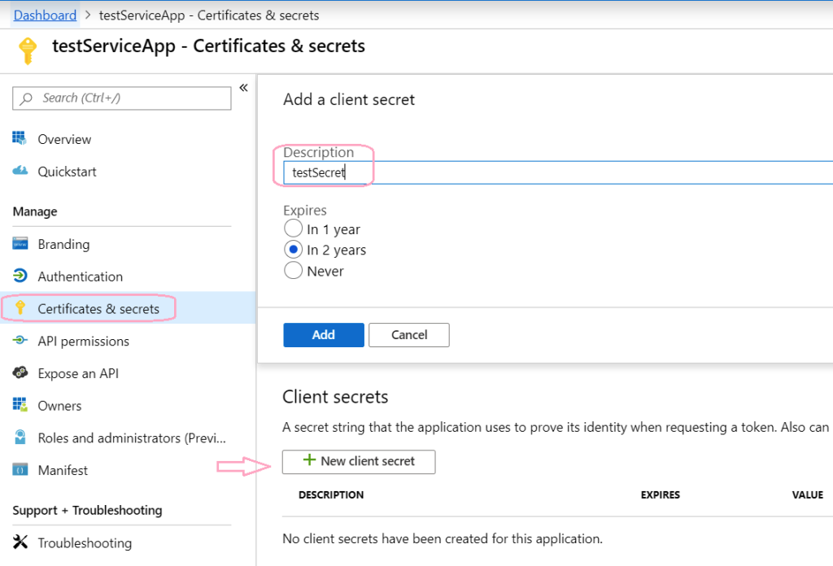Click the magnifier icon in the search box
The width and height of the screenshot is (833, 566).
(26, 98)
